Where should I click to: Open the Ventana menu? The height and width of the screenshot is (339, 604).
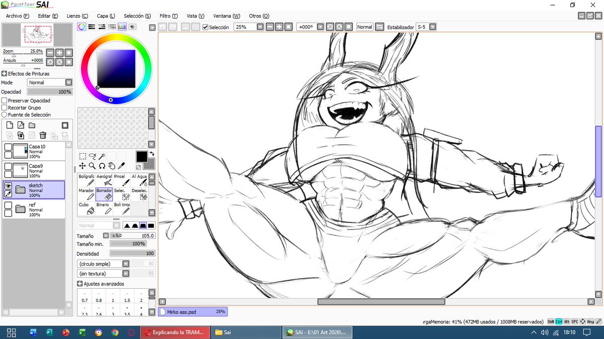click(226, 16)
